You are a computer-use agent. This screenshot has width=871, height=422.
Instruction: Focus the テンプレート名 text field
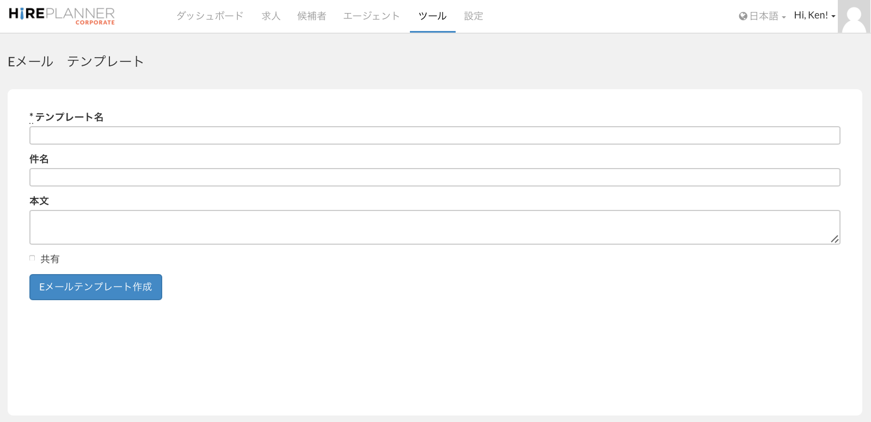pos(434,135)
